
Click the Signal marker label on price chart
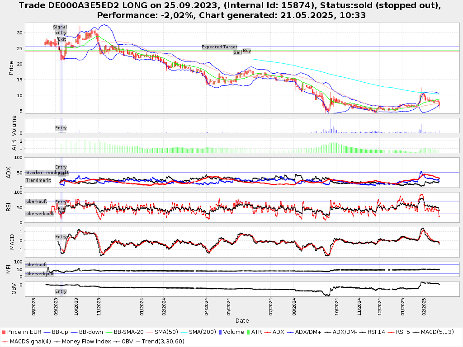pyautogui.click(x=60, y=27)
